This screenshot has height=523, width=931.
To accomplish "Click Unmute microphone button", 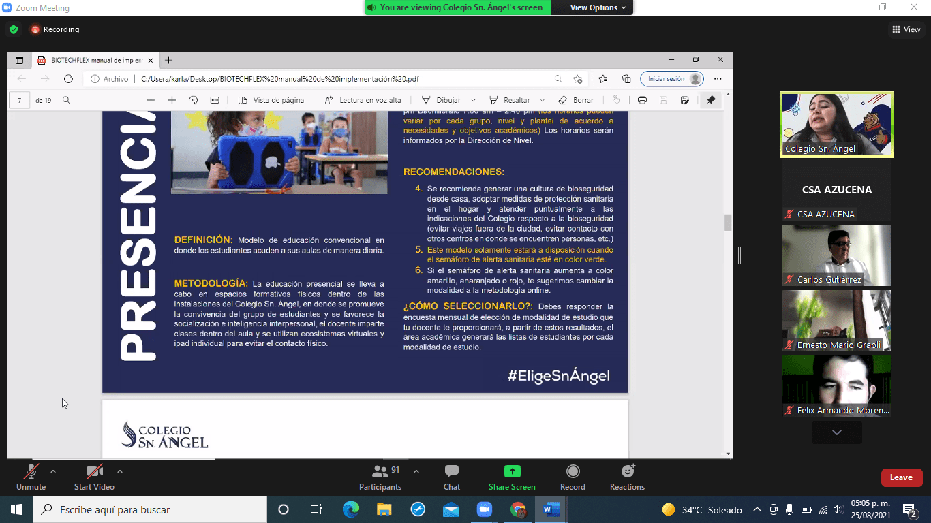I will coord(31,477).
